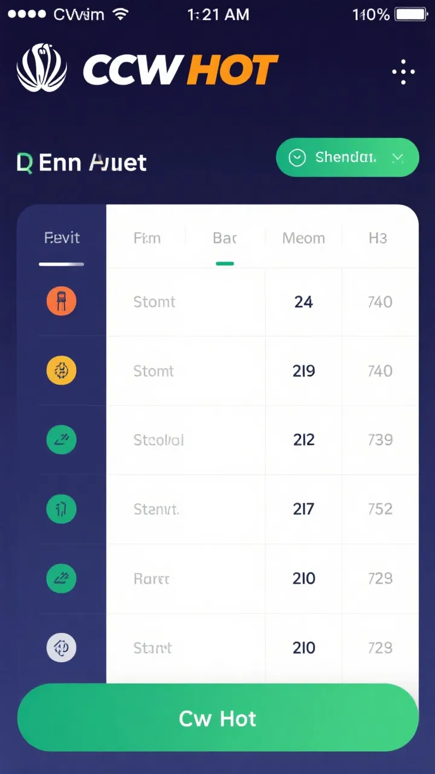This screenshot has width=435, height=774.
Task: Open the Meom column tab
Action: pos(303,238)
